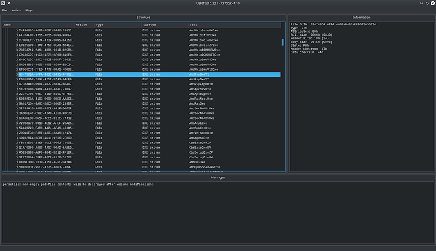This screenshot has width=436, height=251.
Task: Sort by the Name column header
Action: 38,25
